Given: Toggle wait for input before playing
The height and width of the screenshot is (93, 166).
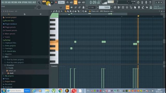Looking at the screenshot, I should click(x=72, y=2).
